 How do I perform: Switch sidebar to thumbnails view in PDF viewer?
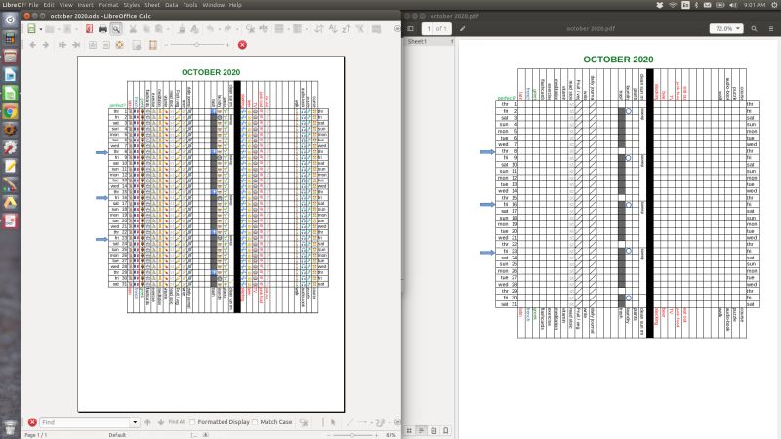pos(409,430)
